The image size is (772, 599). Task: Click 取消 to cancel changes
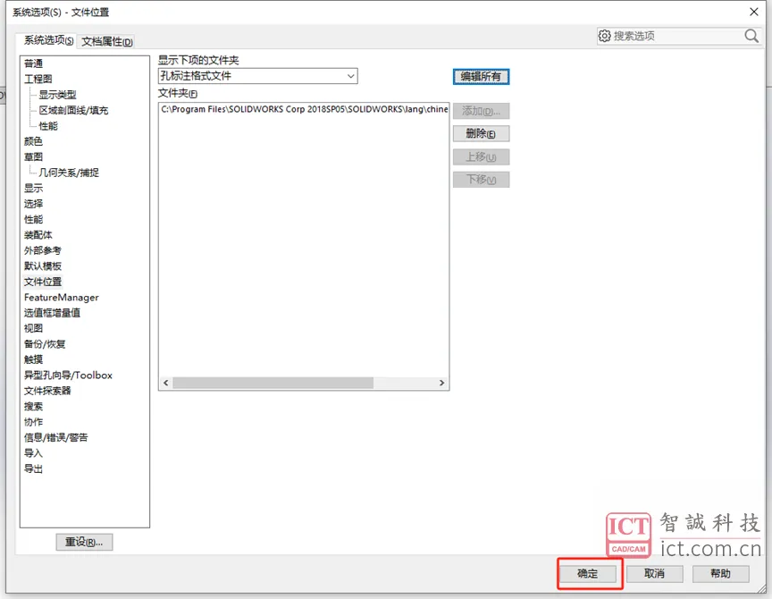pyautogui.click(x=654, y=574)
